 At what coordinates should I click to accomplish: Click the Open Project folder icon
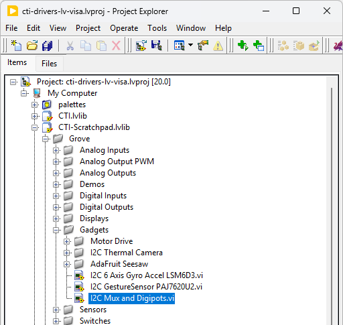pos(32,46)
